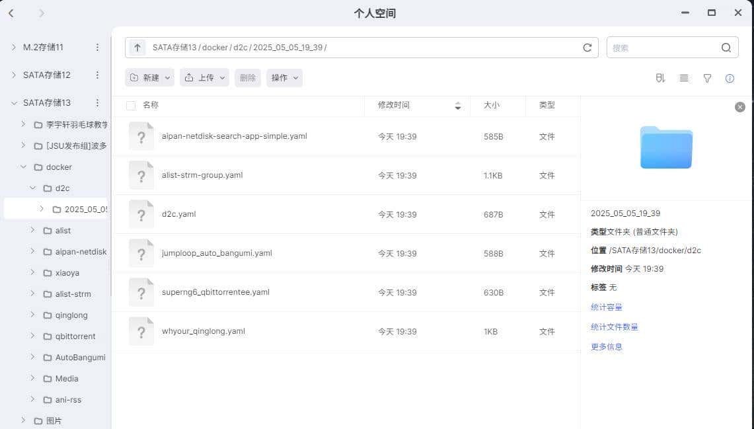Open the three-dot menu beside M.2存储11
754x429 pixels.
tap(97, 47)
